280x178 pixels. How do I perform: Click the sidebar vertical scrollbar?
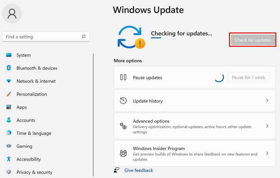[93, 115]
